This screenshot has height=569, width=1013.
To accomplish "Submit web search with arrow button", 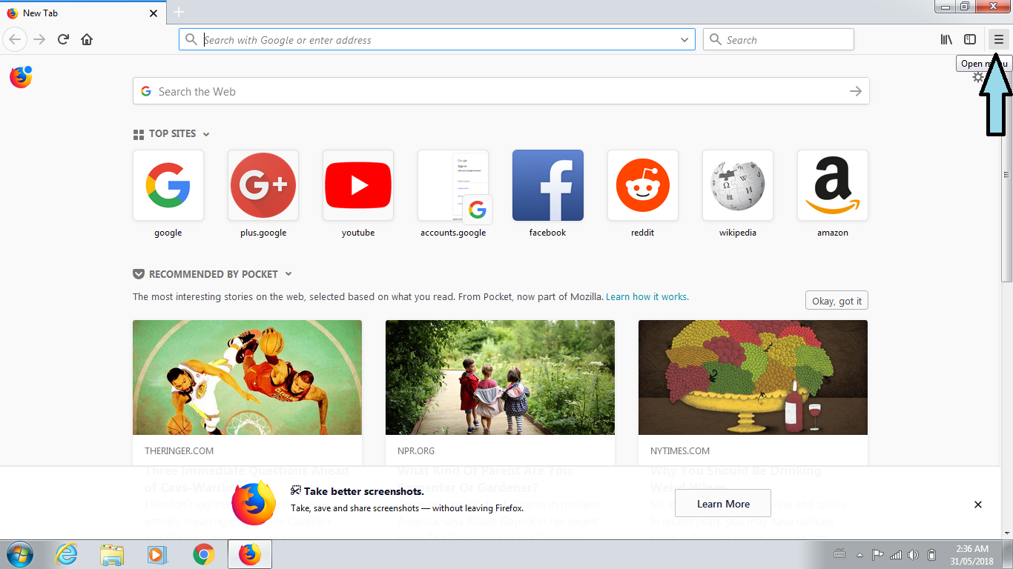I will click(x=856, y=91).
